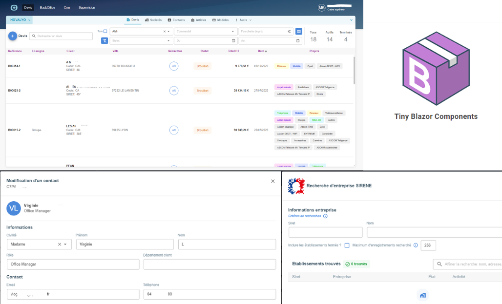Click the Rôle field with Office Manager
The width and height of the screenshot is (502, 304).
[73, 265]
